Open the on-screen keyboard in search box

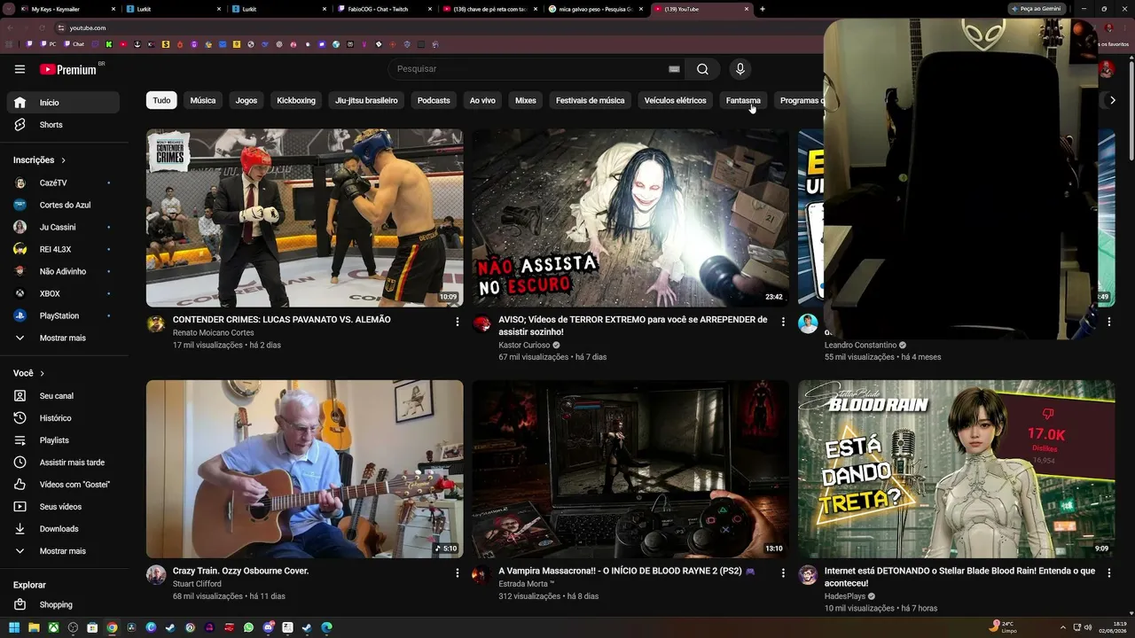pyautogui.click(x=674, y=69)
